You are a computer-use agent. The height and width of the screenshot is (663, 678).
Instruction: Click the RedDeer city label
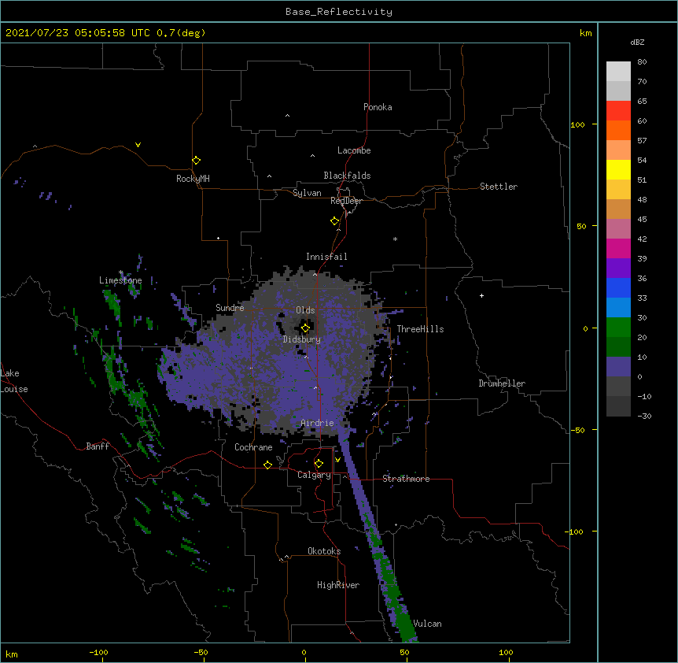click(346, 201)
